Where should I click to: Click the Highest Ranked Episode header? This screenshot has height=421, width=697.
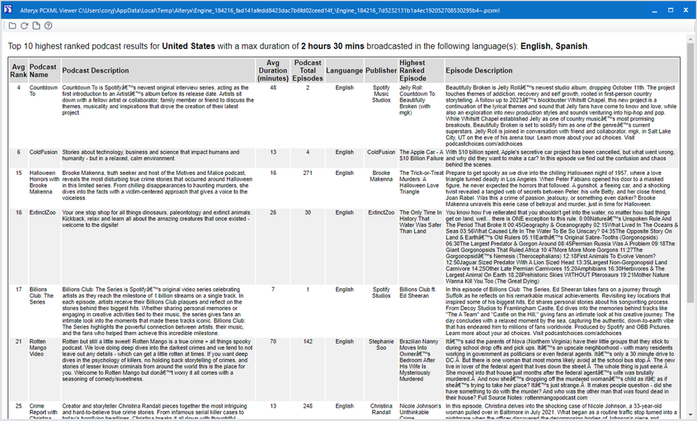point(421,71)
